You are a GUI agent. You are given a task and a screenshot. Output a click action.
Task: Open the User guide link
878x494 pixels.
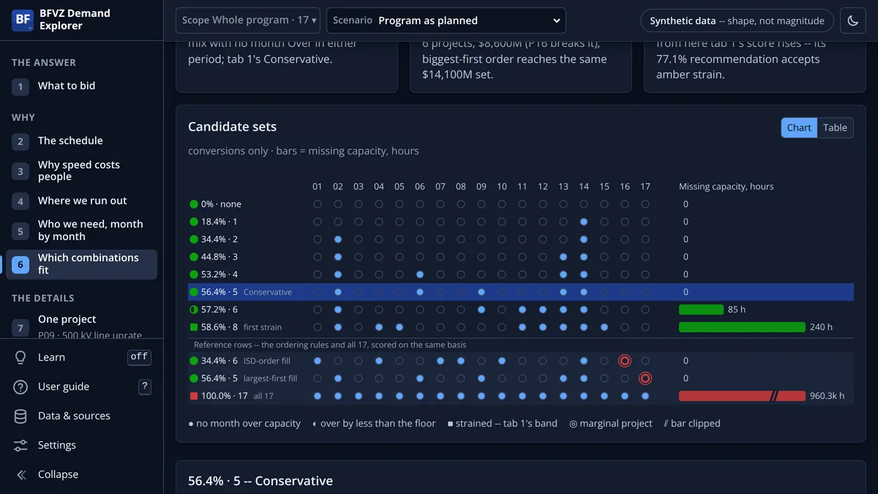click(64, 386)
